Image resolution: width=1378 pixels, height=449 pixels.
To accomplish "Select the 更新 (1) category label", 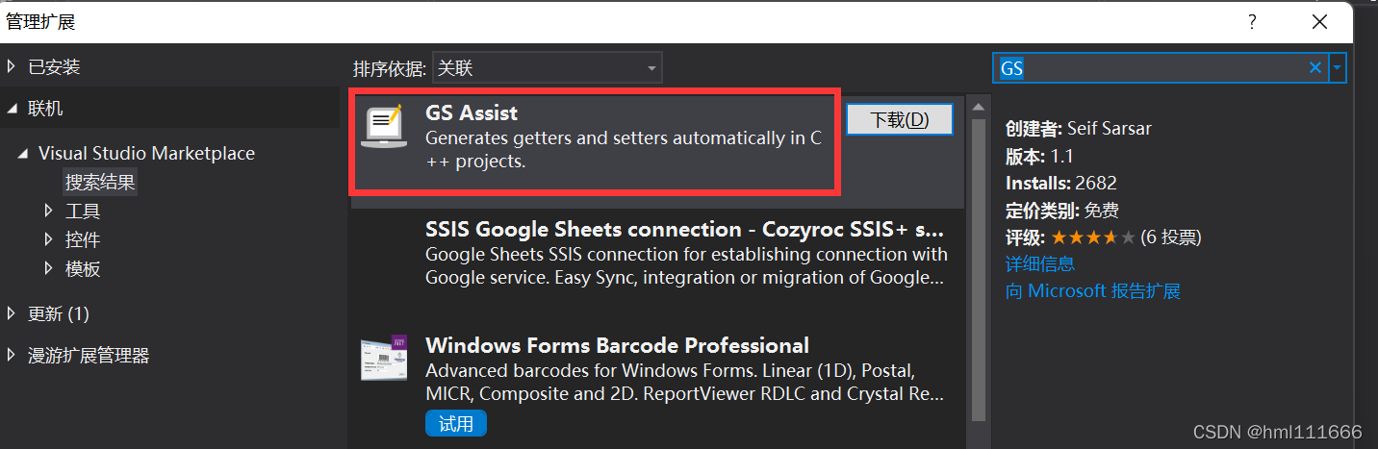I will point(59,313).
